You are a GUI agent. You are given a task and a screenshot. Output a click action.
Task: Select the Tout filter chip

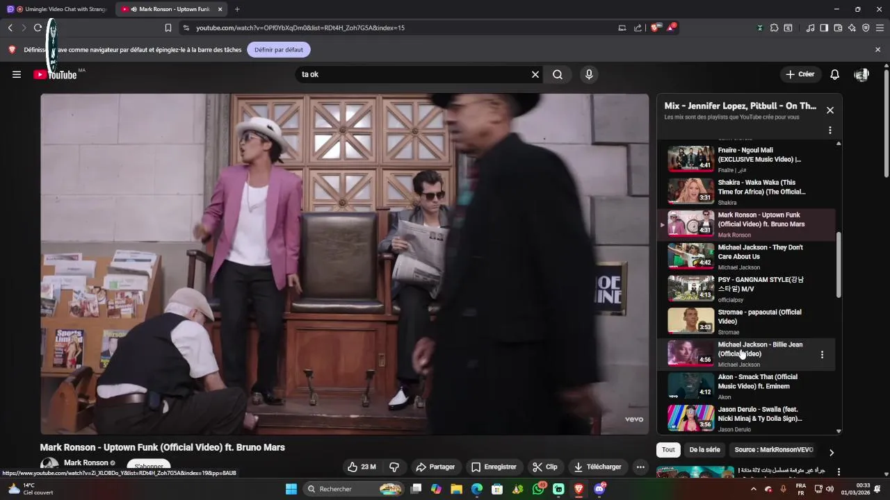668,449
